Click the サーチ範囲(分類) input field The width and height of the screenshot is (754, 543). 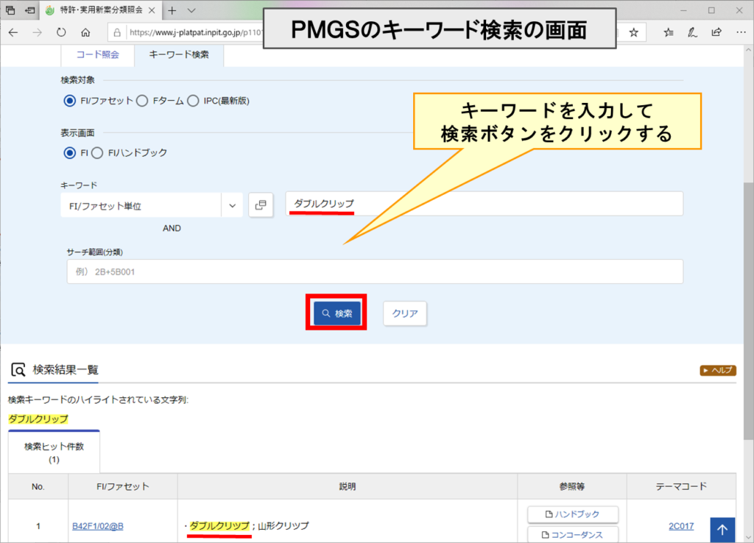tap(374, 271)
